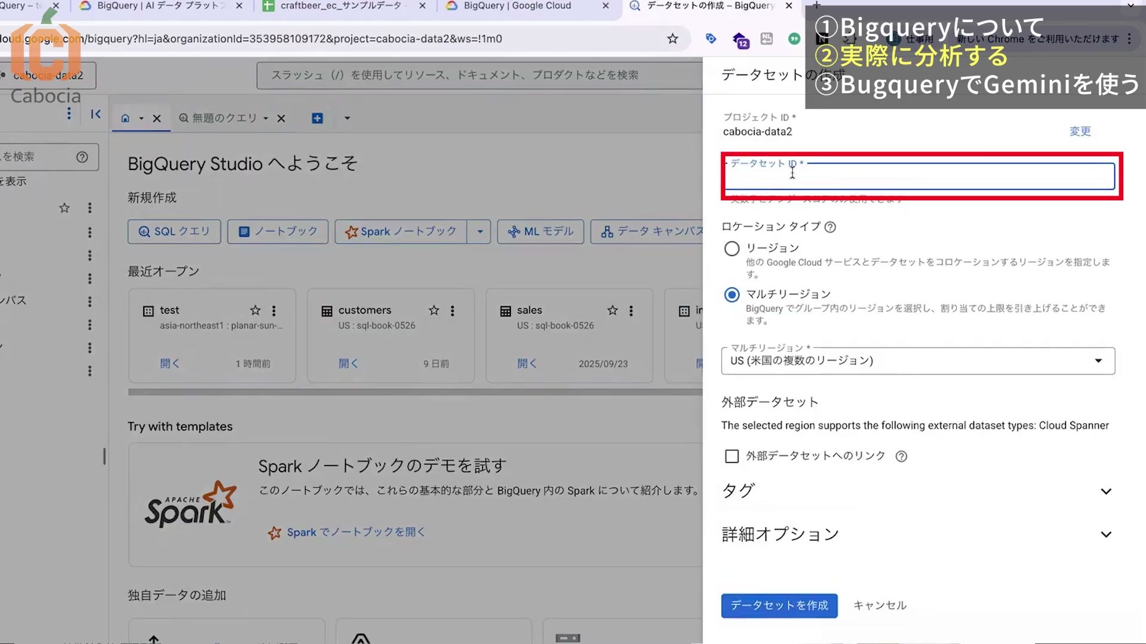
Task: Click the cabocia-data2 project selector
Action: click(x=48, y=76)
